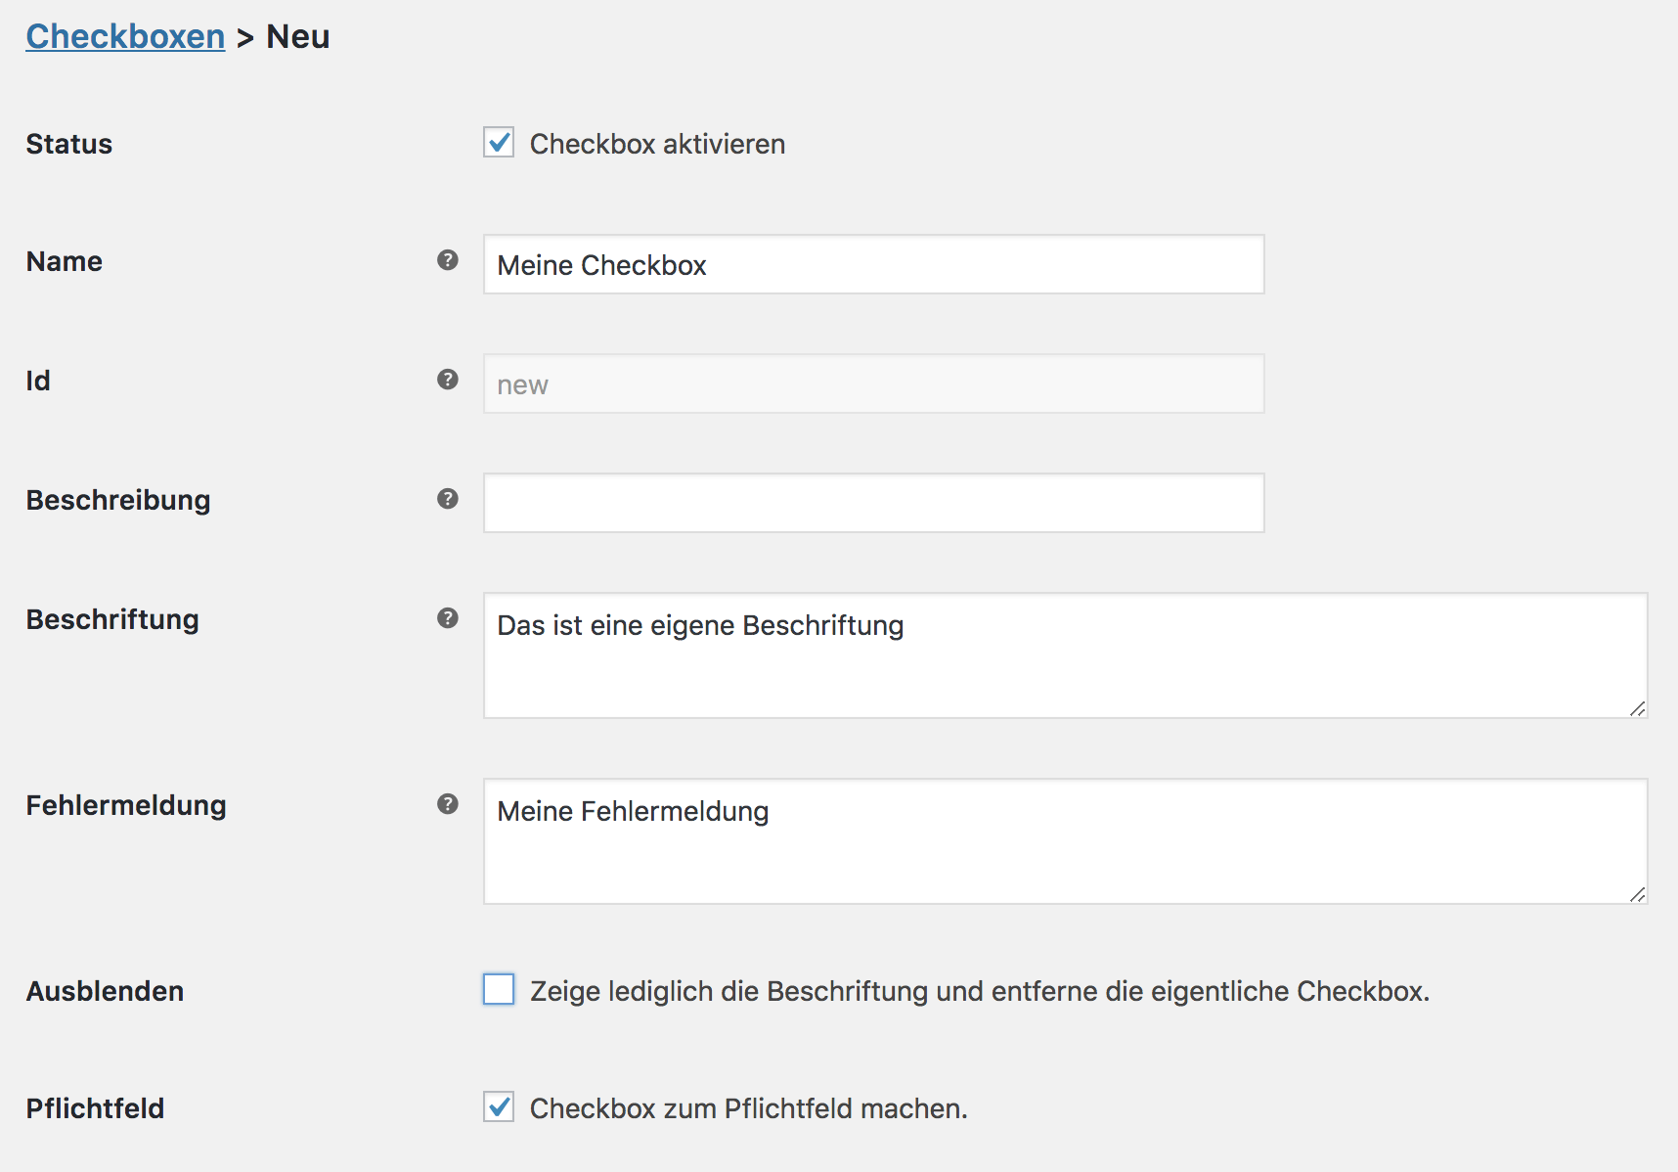Focus the empty Beschreibung input field
Viewport: 1678px width, 1172px height.
tap(873, 503)
